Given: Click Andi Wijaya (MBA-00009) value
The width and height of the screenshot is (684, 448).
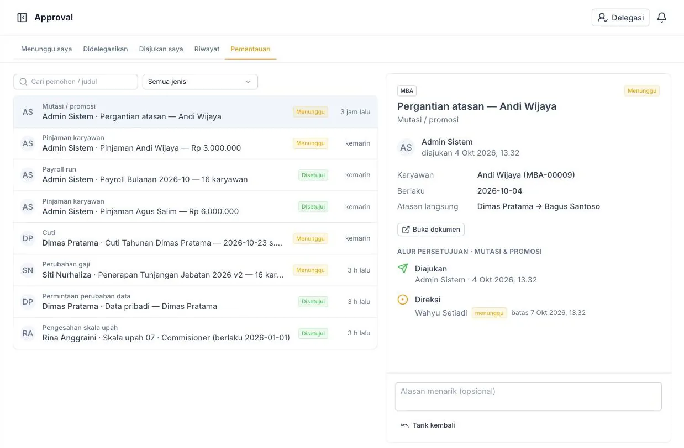Looking at the screenshot, I should click(x=526, y=175).
